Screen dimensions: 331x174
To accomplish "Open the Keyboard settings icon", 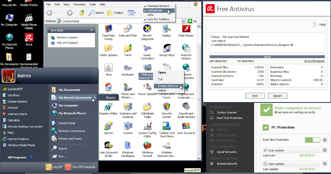I will coord(128,70).
